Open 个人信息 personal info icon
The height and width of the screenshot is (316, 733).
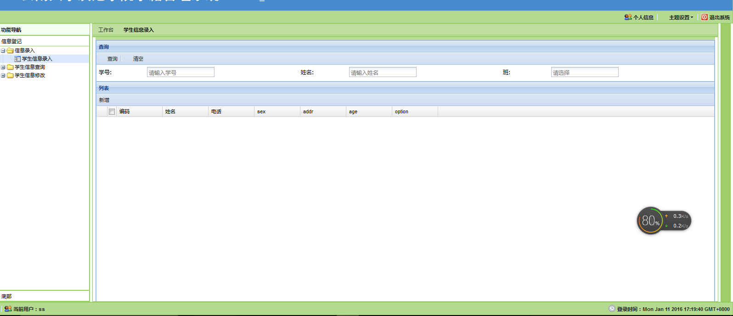tap(628, 17)
